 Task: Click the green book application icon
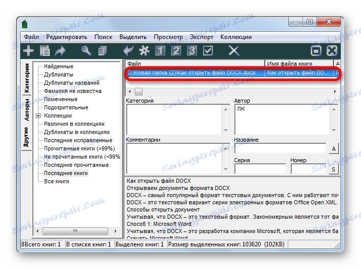(x=25, y=24)
